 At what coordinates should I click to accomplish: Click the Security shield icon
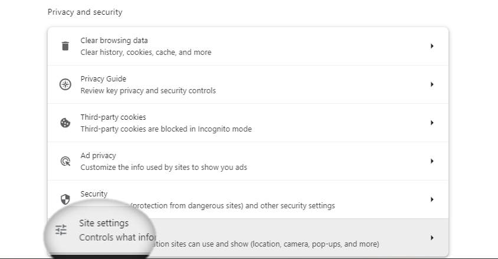point(65,199)
